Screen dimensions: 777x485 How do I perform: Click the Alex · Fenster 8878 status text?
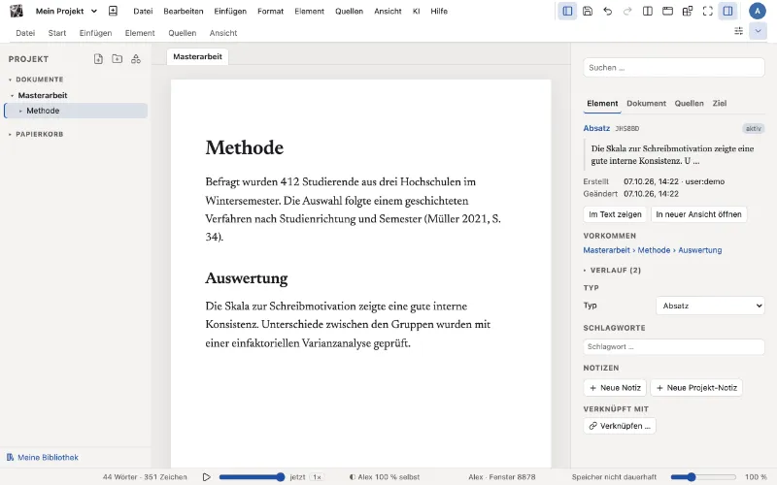point(502,477)
